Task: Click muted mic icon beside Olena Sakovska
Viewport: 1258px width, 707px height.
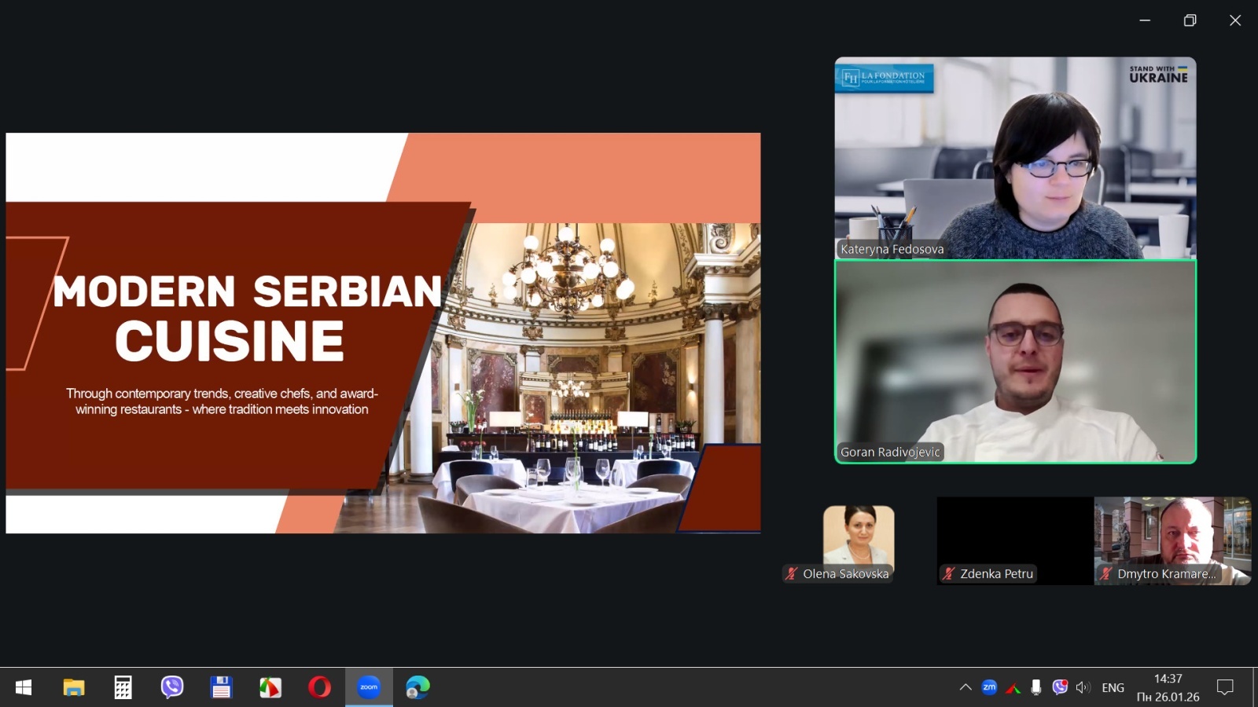Action: [x=792, y=573]
